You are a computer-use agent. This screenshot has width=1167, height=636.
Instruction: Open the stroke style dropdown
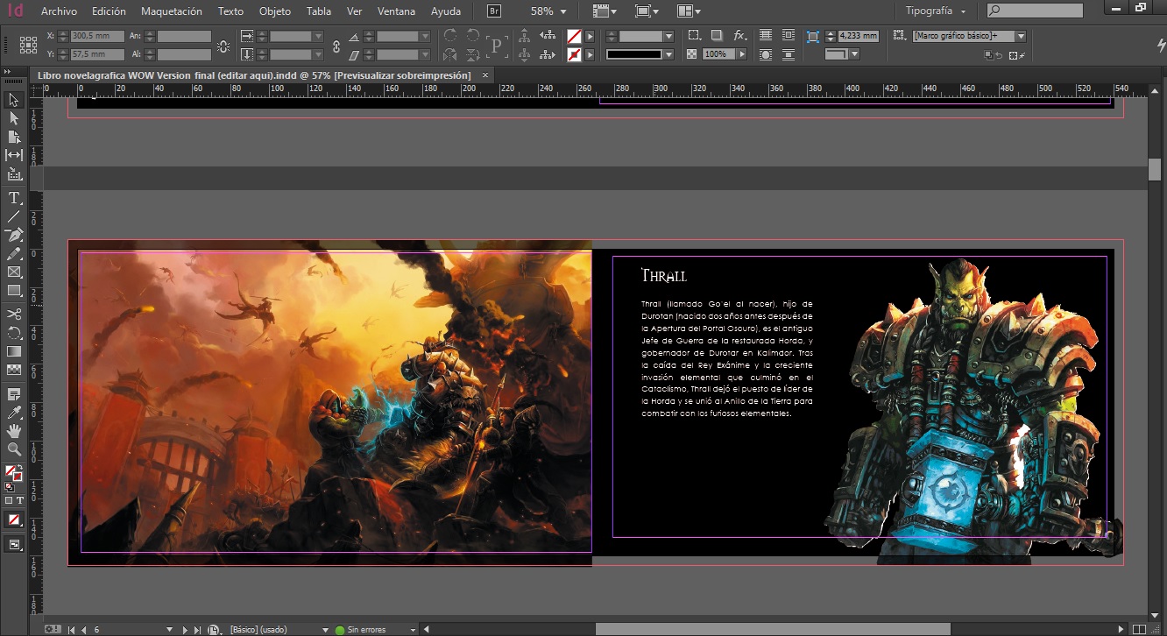(669, 54)
